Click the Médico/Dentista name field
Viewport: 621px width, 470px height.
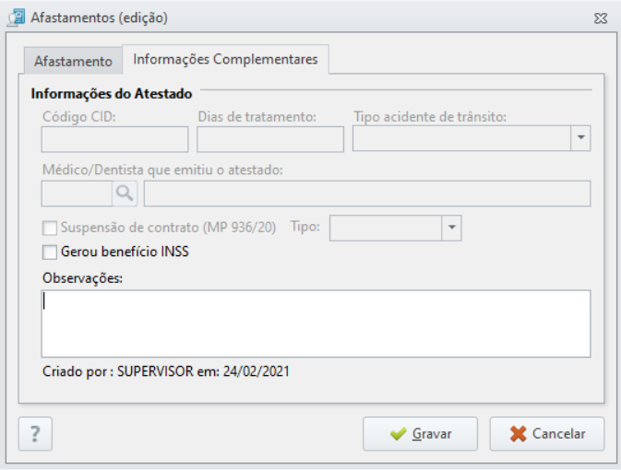click(x=367, y=194)
